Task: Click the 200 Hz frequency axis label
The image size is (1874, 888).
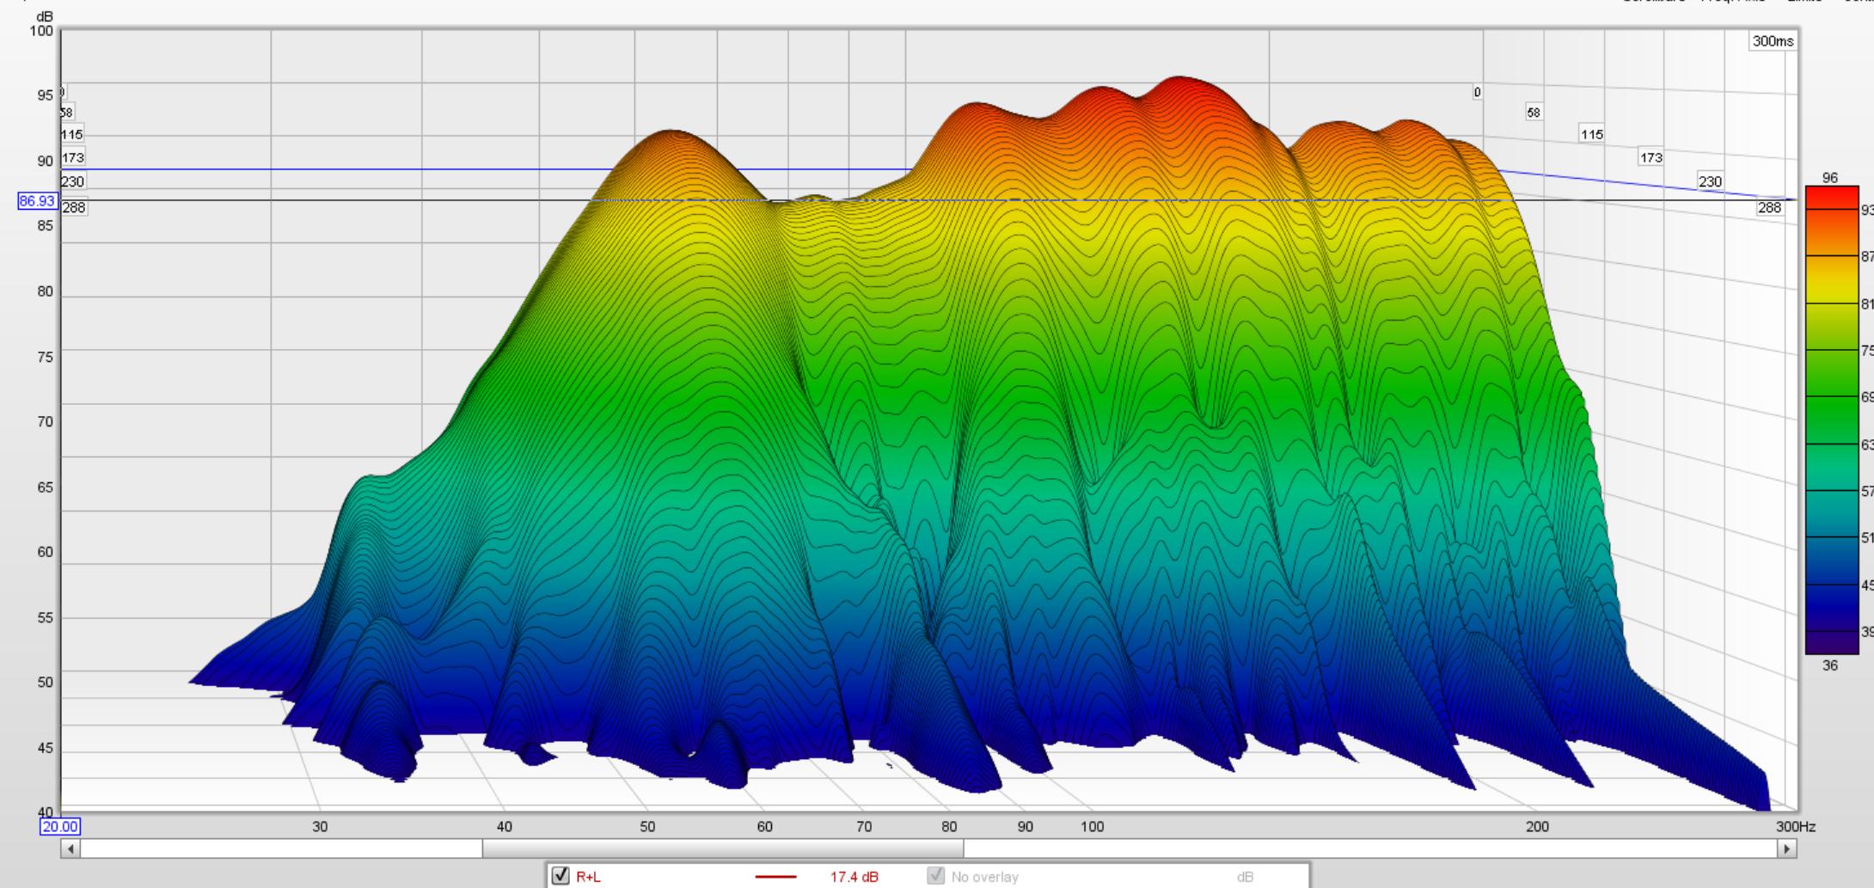Action: (x=1537, y=826)
